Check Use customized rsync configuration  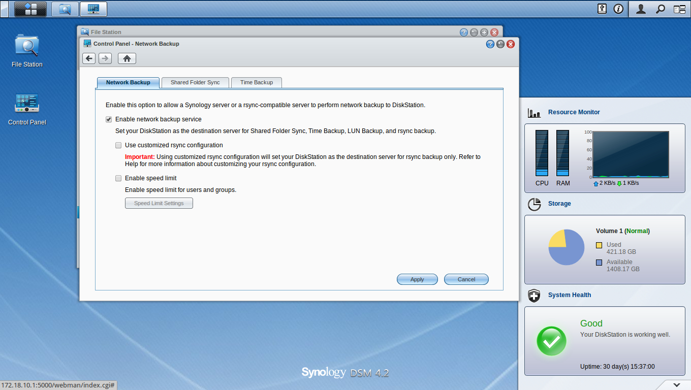pos(118,145)
